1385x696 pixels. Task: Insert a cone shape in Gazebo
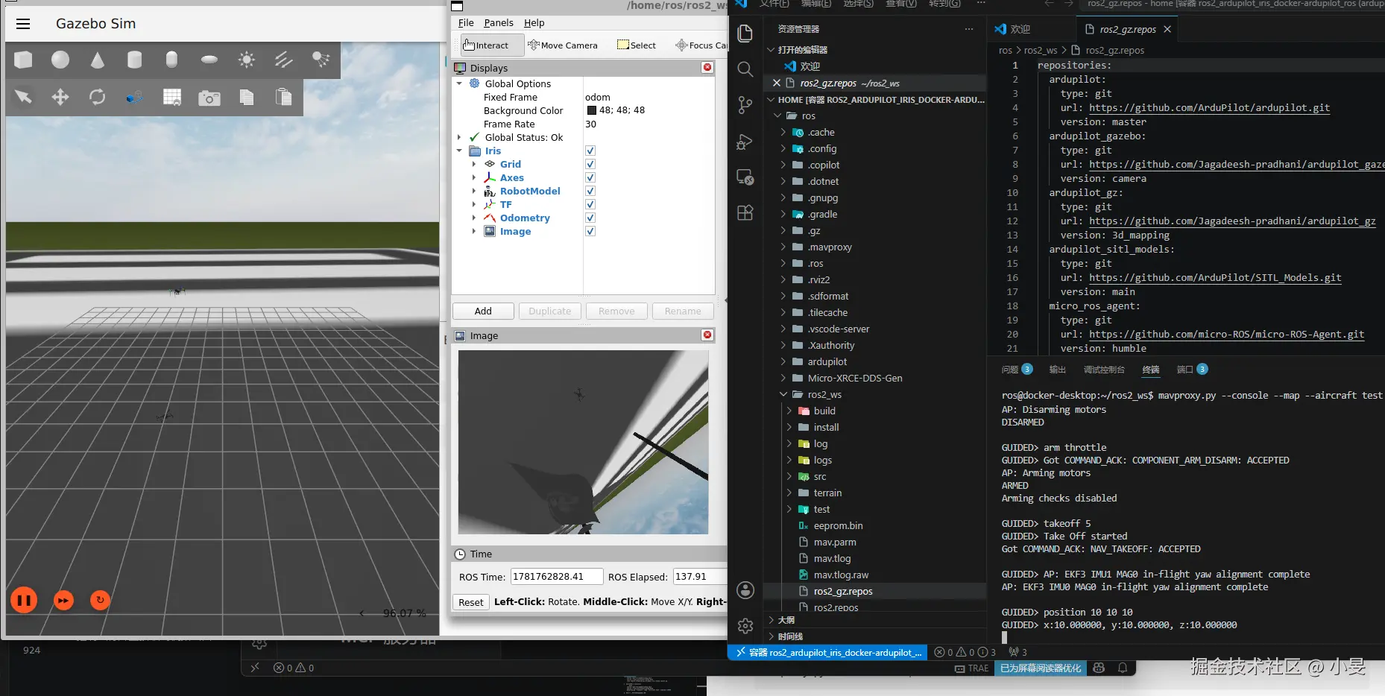(98, 60)
